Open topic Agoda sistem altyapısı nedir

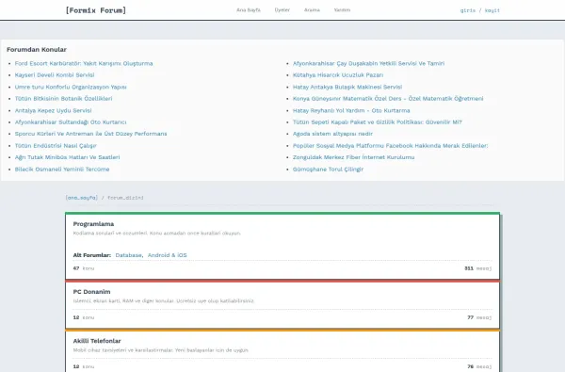click(x=332, y=134)
